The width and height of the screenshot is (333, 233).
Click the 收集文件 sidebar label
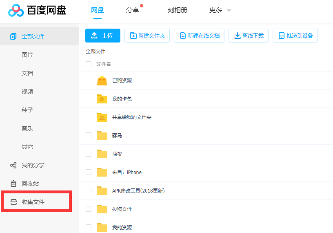coord(33,202)
